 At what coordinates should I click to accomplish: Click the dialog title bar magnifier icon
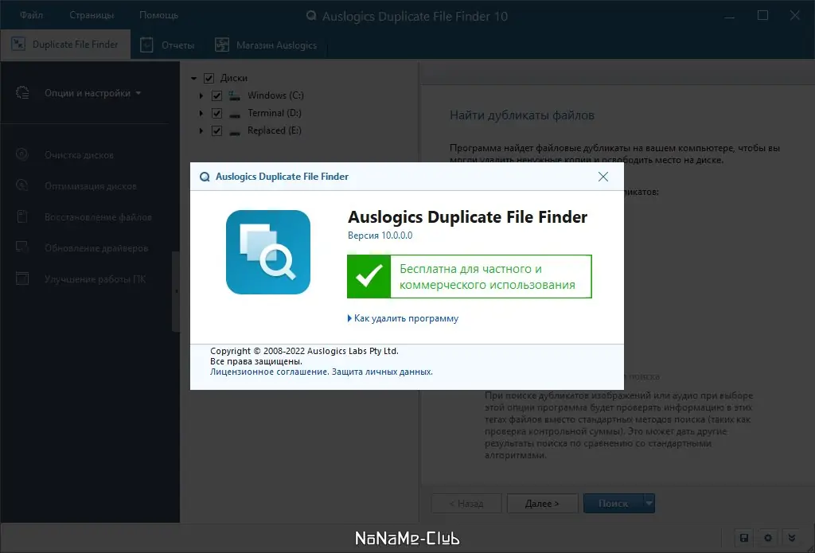point(205,177)
